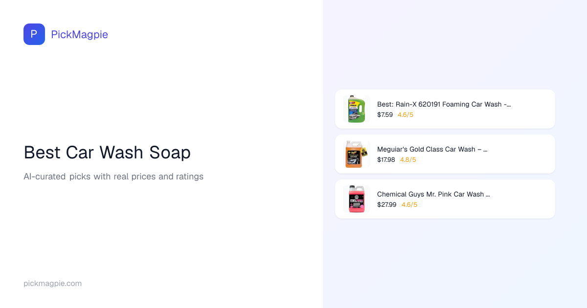Click the Best Car Wash Soap heading

click(107, 153)
